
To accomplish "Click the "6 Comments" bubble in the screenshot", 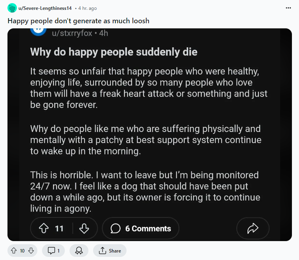I will click(141, 228).
